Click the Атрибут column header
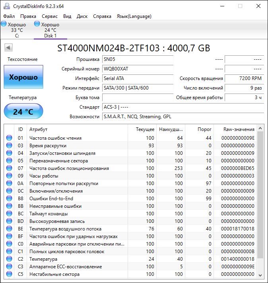This screenshot has height=283, width=268. pyautogui.click(x=78, y=129)
